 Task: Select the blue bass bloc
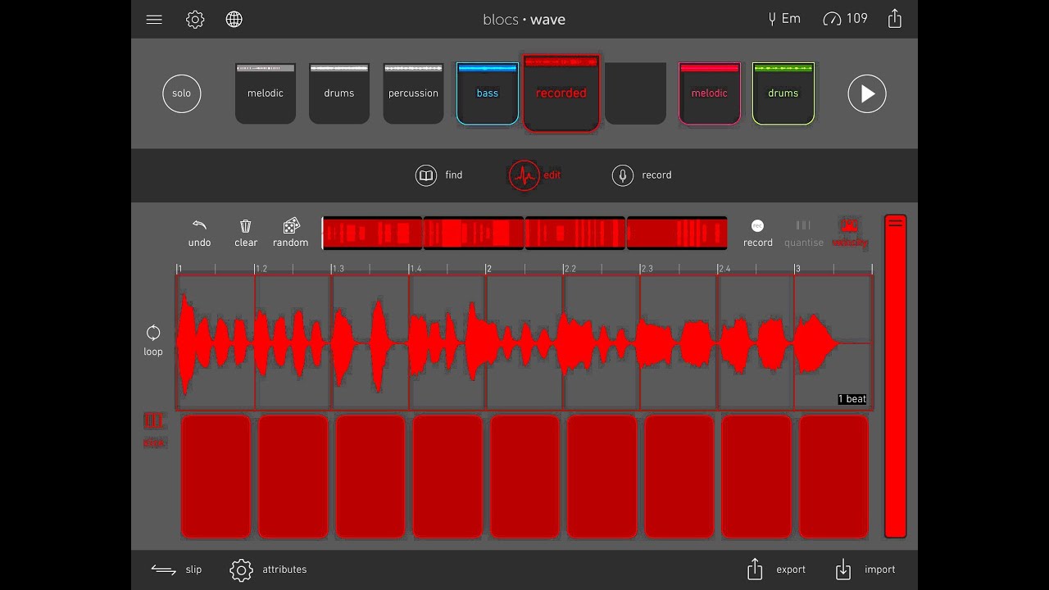click(488, 93)
